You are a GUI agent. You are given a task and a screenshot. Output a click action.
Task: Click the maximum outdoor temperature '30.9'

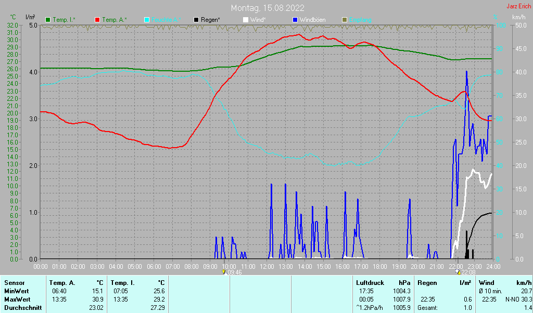(97, 300)
